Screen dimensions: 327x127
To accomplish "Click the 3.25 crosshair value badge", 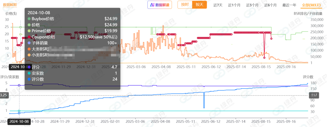I will pyautogui.click(x=4, y=96).
